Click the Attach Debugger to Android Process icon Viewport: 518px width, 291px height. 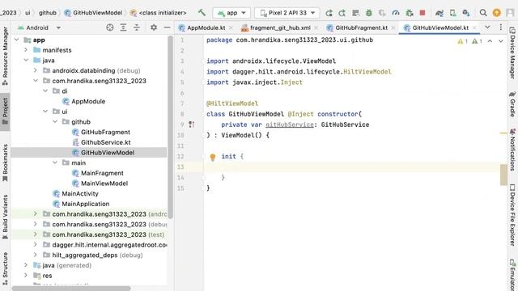(410, 13)
